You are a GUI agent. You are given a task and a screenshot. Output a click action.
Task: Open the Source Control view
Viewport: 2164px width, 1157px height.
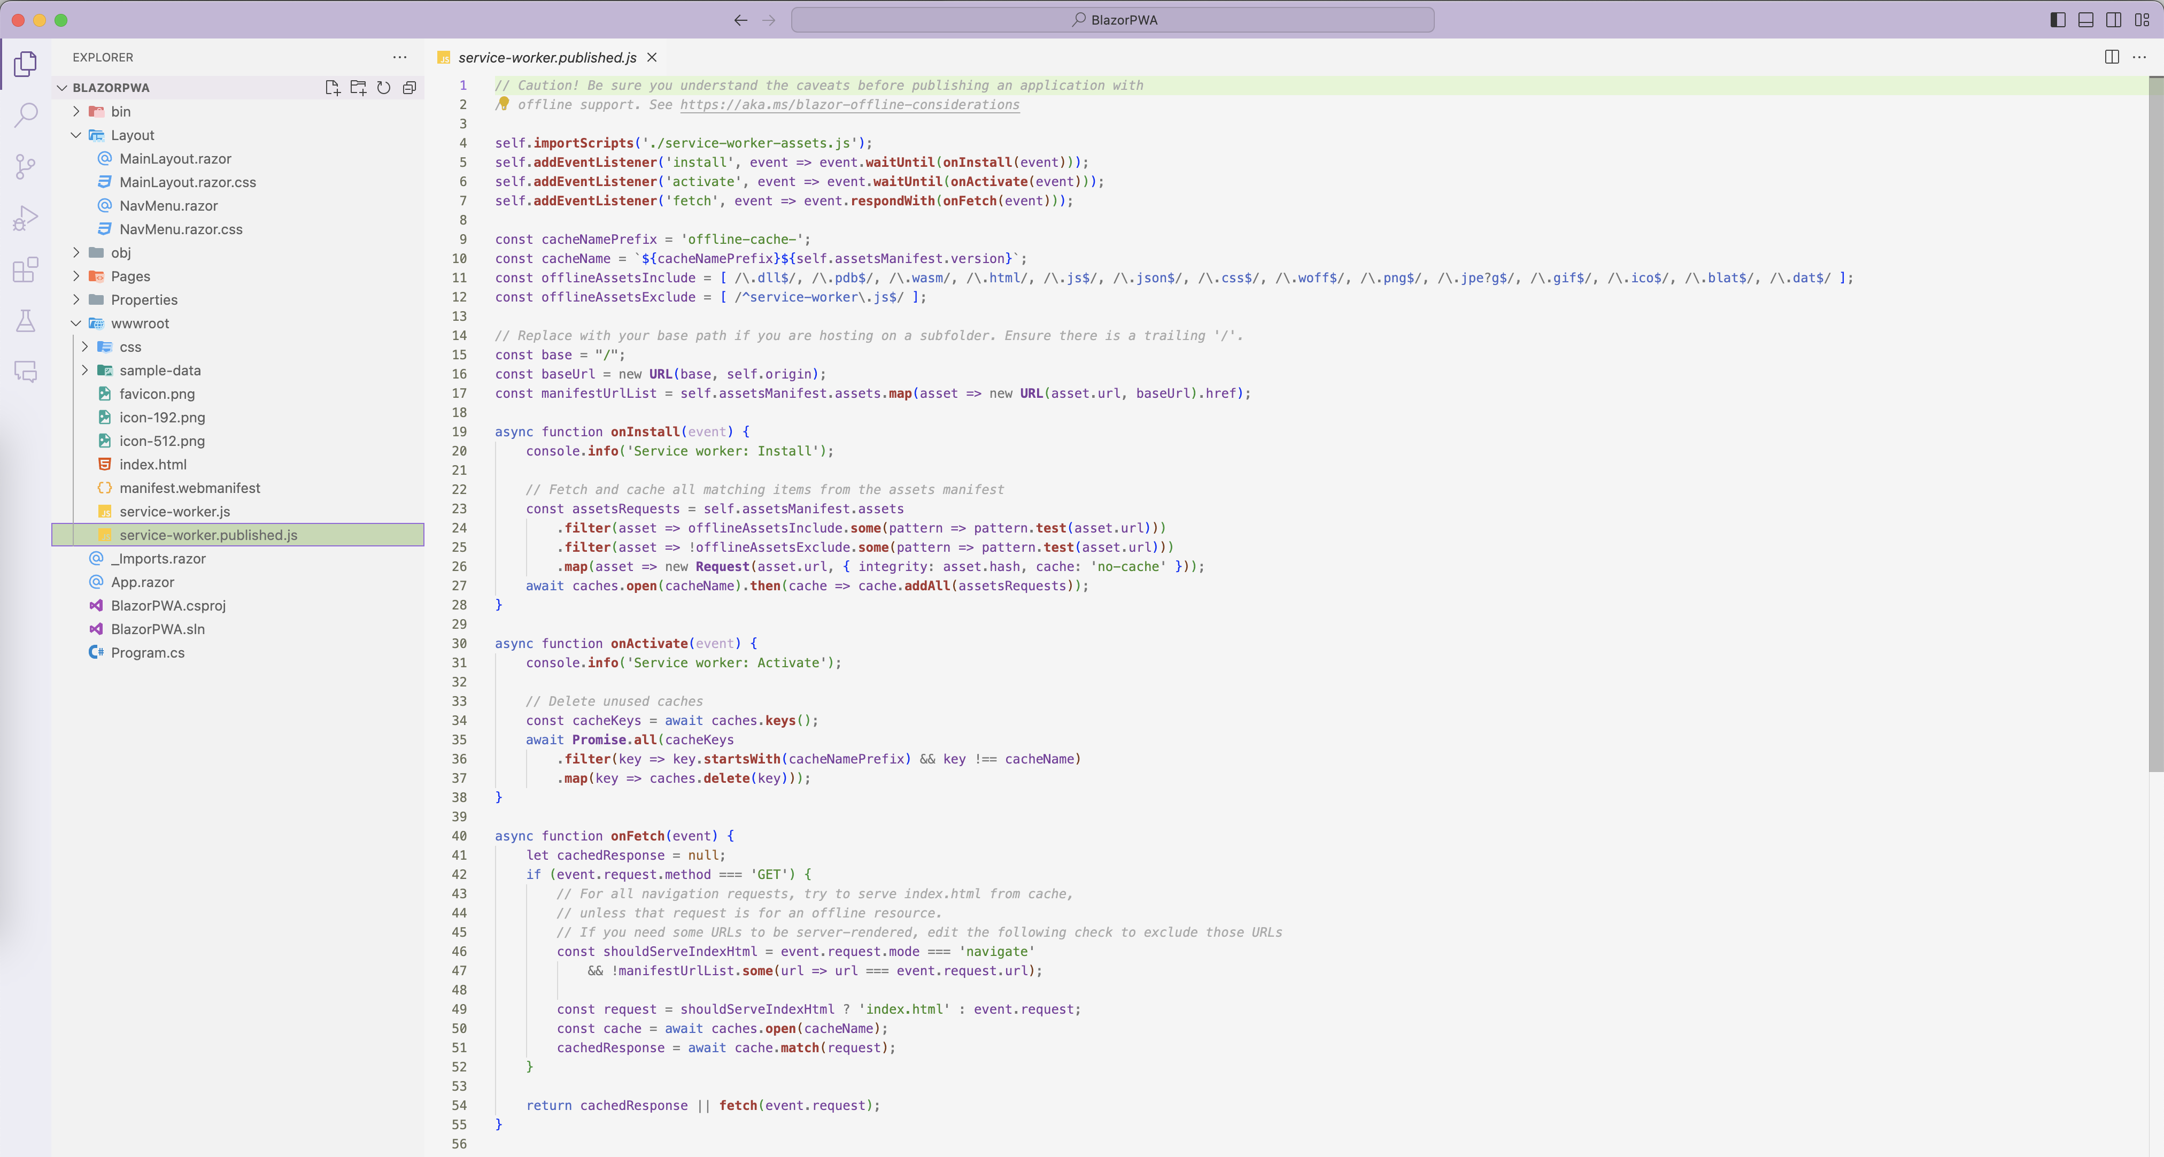coord(26,166)
